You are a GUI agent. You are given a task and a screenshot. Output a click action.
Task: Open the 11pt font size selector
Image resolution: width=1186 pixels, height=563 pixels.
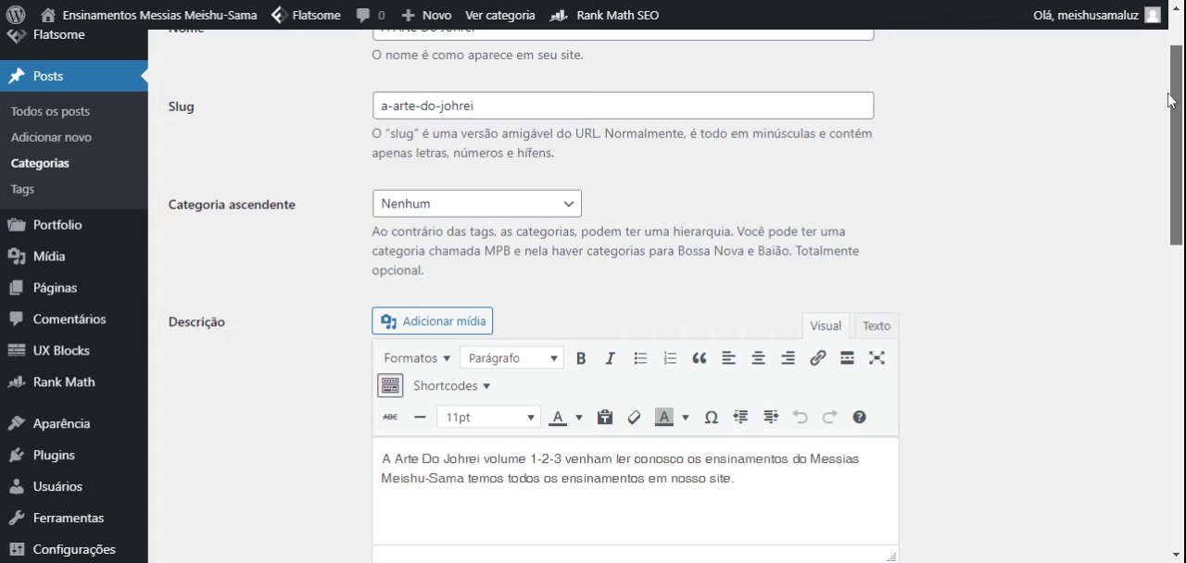[488, 418]
